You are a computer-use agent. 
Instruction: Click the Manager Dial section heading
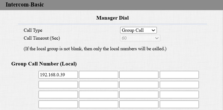[112, 18]
